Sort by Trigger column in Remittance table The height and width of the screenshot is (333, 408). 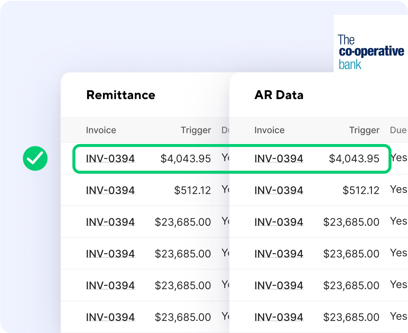pos(196,130)
